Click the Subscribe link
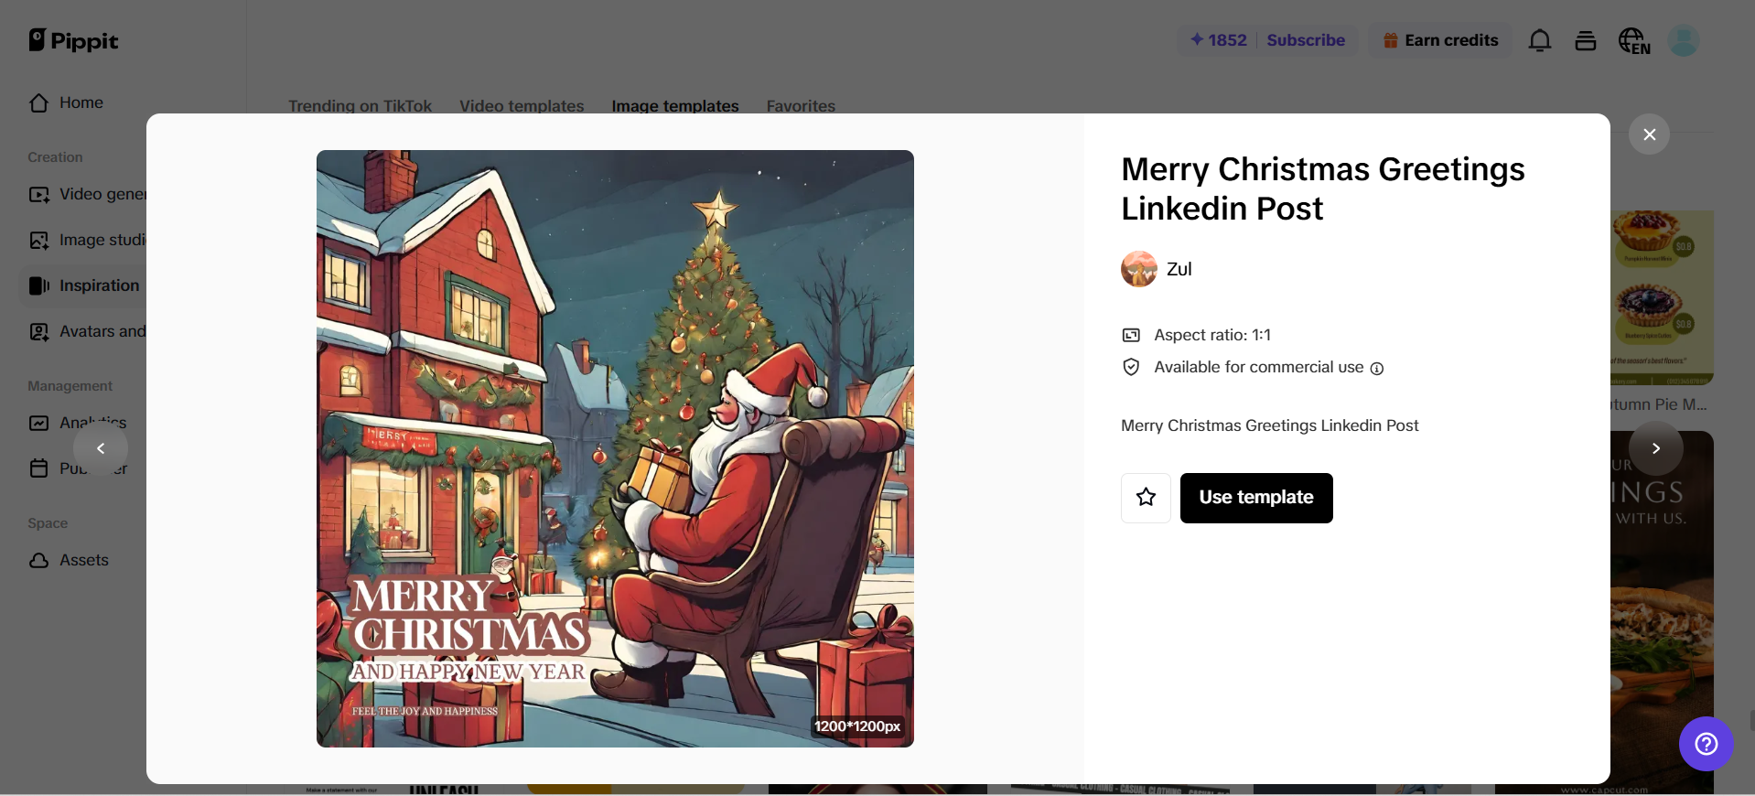 pyautogui.click(x=1306, y=40)
